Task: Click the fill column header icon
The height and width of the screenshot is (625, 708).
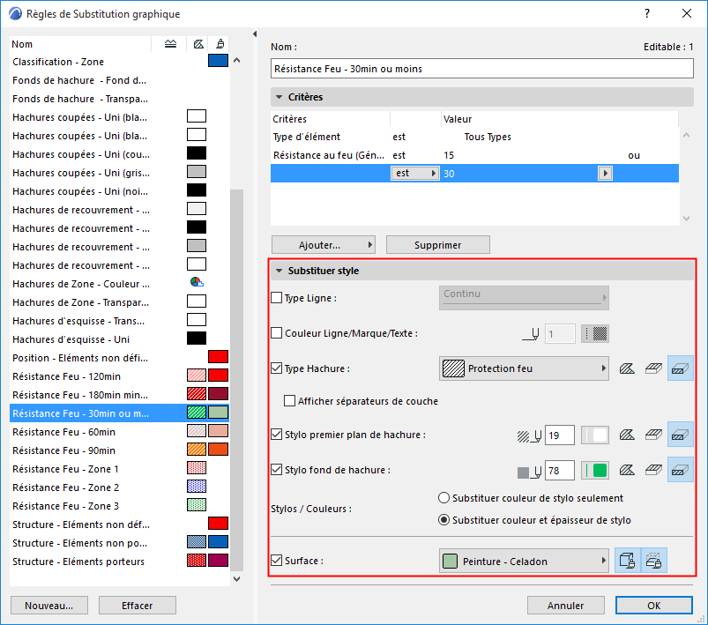Action: pyautogui.click(x=198, y=44)
